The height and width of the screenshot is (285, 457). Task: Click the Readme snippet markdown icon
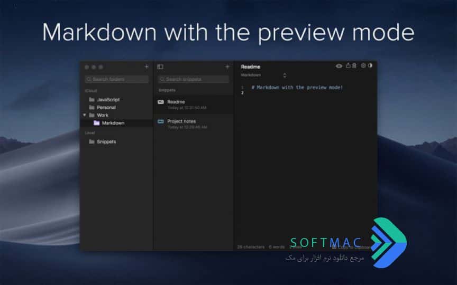tap(161, 102)
